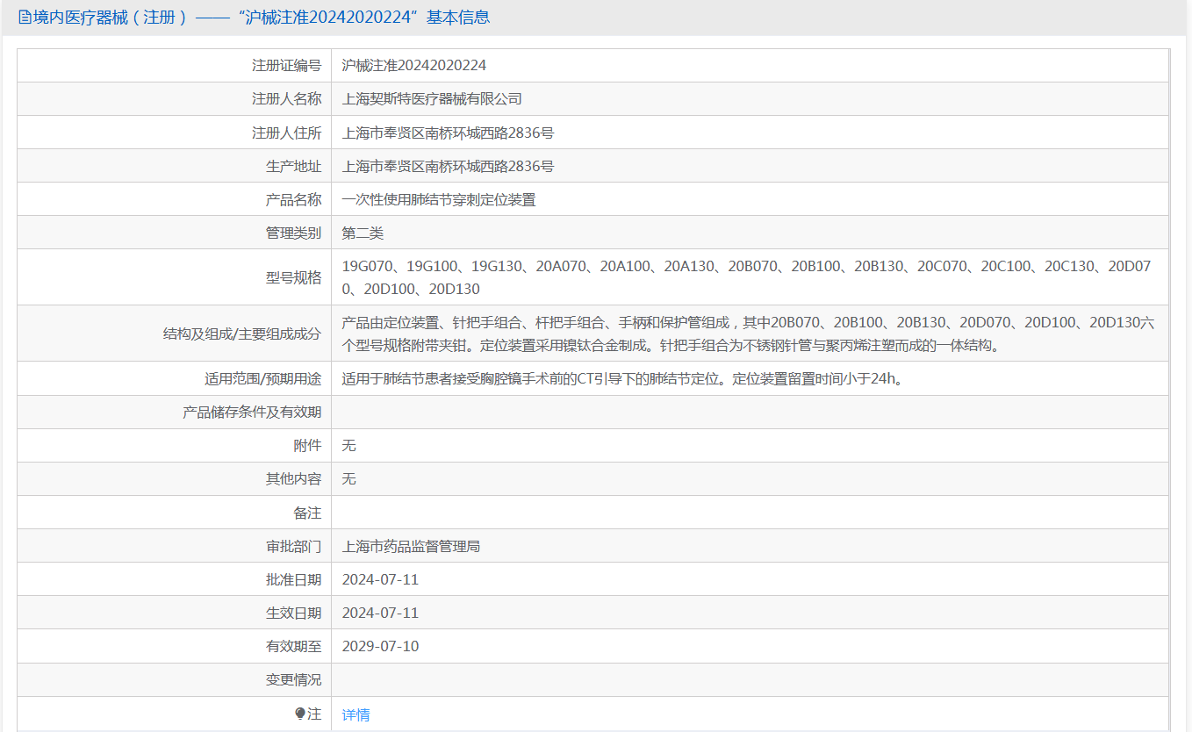Click the 审批部门 row label
1192x732 pixels.
point(293,546)
